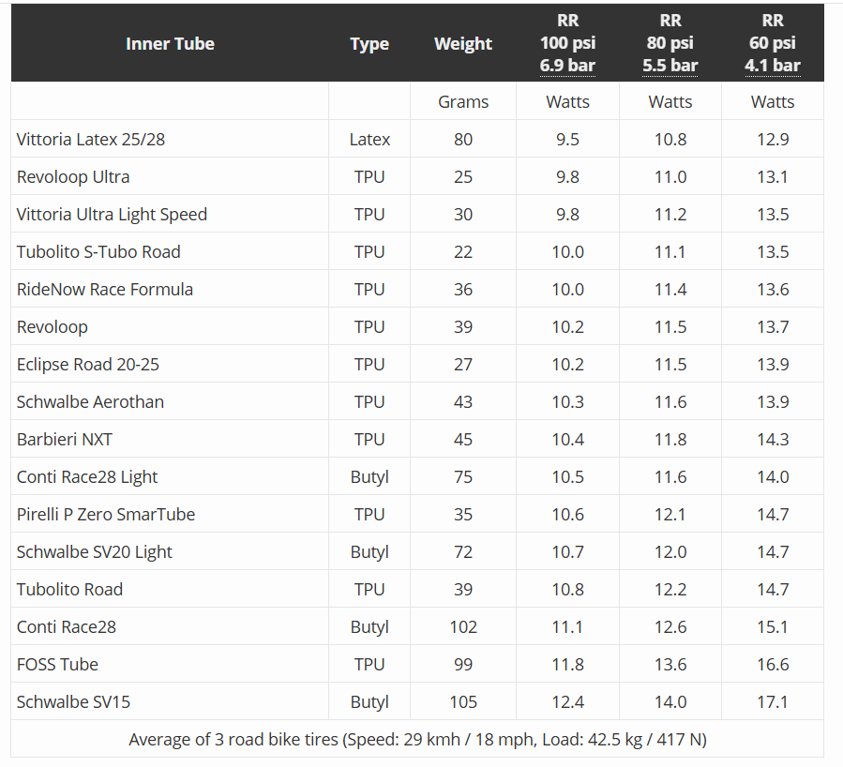This screenshot has width=843, height=767.
Task: Click the table footnote about average tires
Action: (x=417, y=739)
